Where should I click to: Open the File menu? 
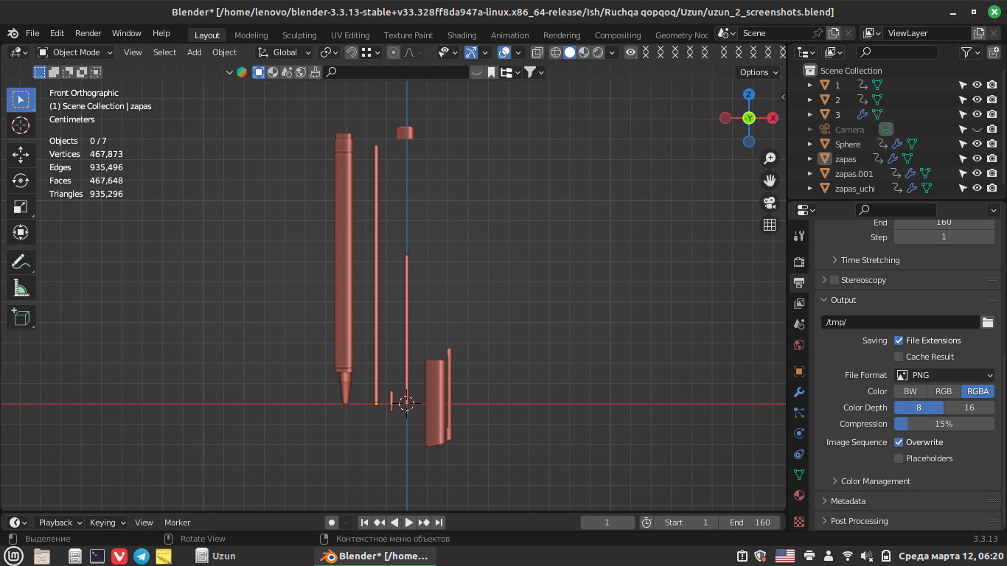click(32, 33)
